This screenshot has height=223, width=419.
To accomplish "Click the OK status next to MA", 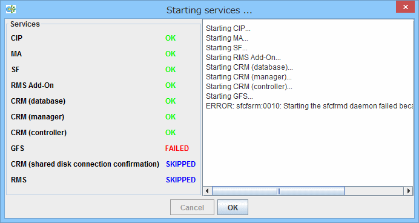I will [x=171, y=54].
